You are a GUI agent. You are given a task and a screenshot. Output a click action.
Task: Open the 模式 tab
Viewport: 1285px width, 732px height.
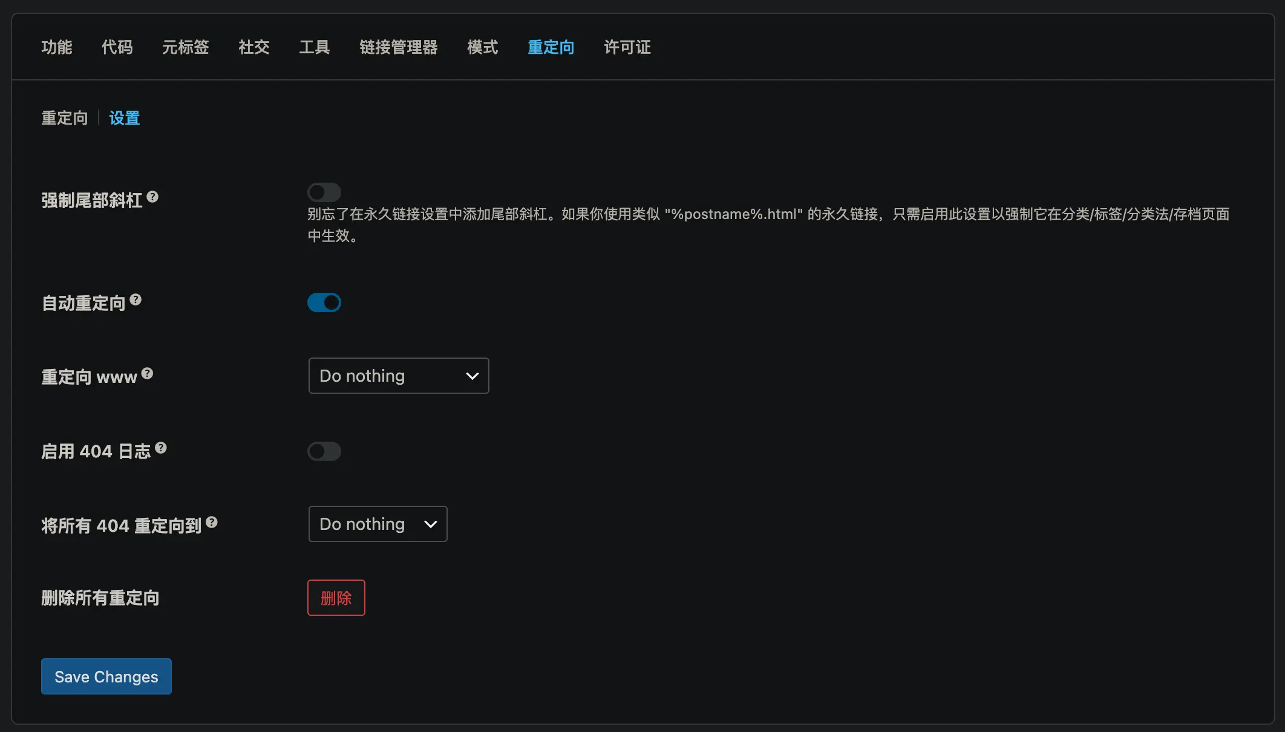(x=483, y=47)
